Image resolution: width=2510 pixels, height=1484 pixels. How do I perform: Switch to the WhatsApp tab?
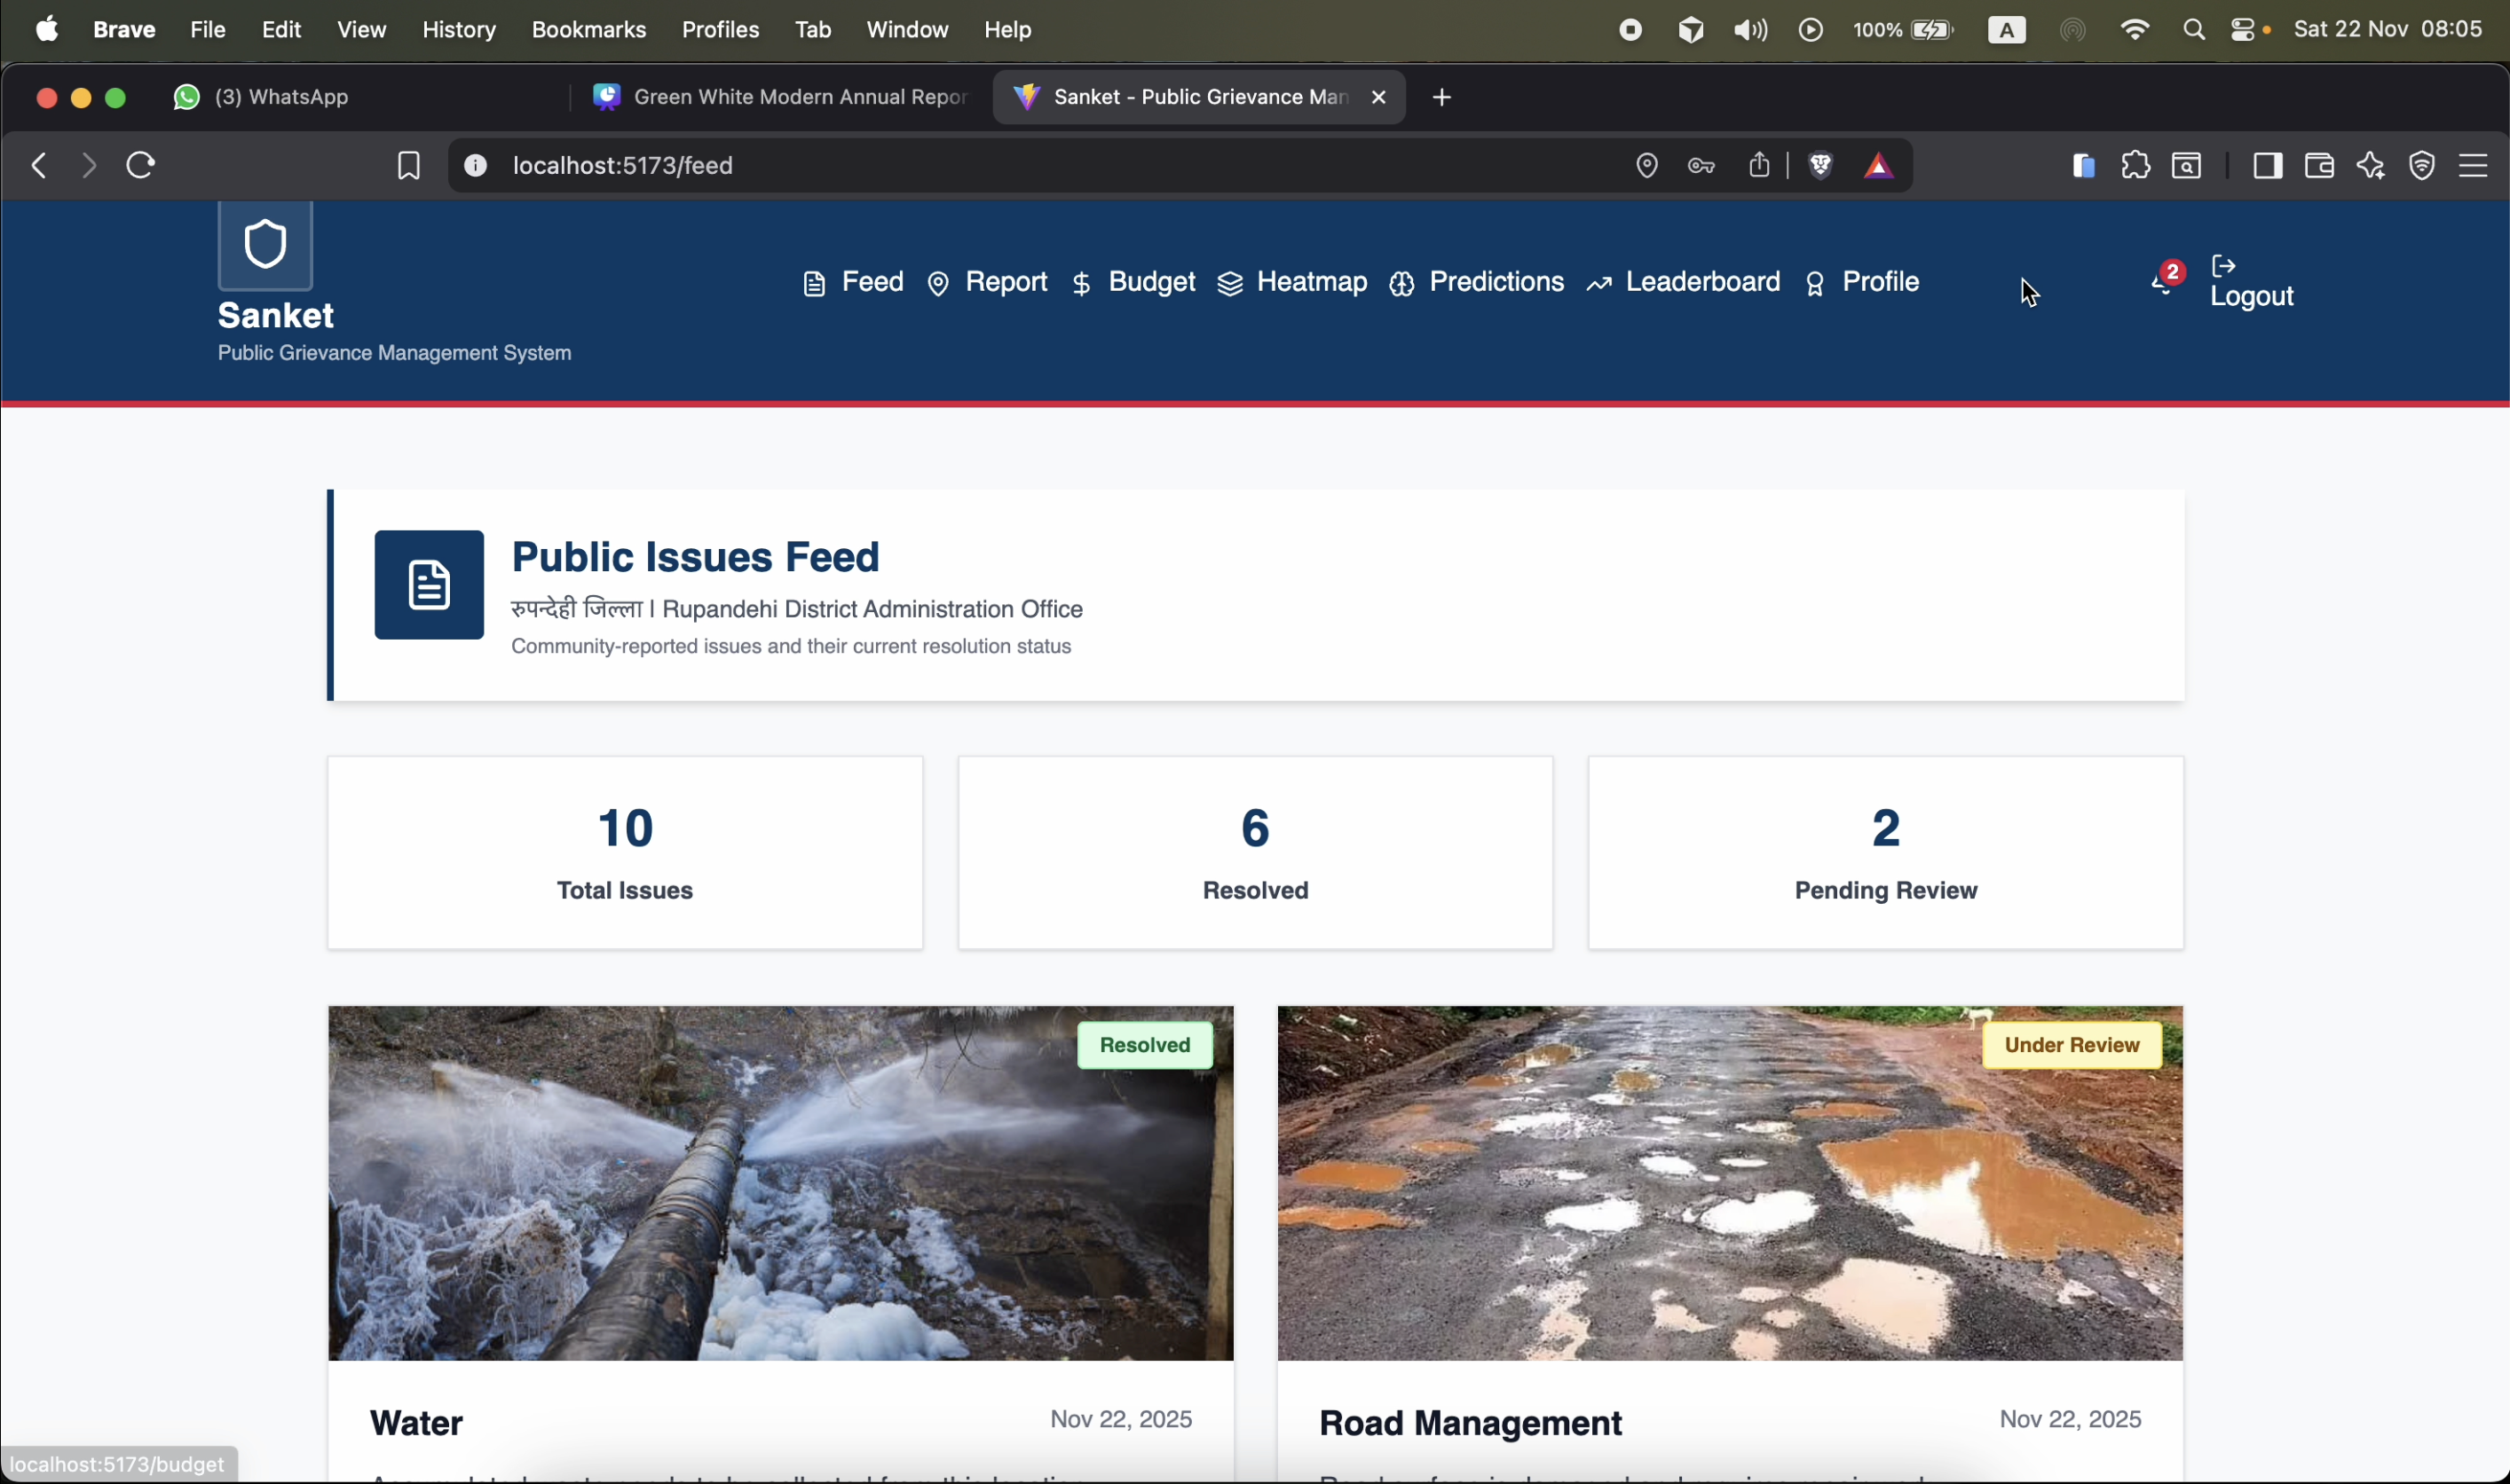coord(280,97)
